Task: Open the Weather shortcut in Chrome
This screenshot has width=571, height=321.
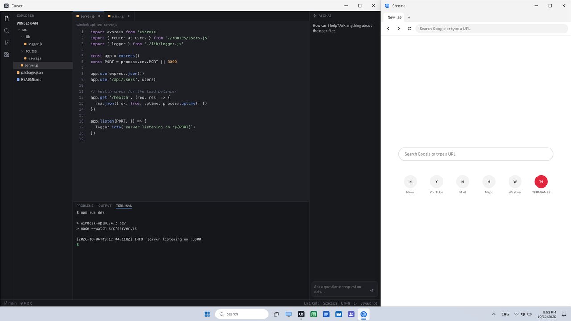Action: (515, 185)
